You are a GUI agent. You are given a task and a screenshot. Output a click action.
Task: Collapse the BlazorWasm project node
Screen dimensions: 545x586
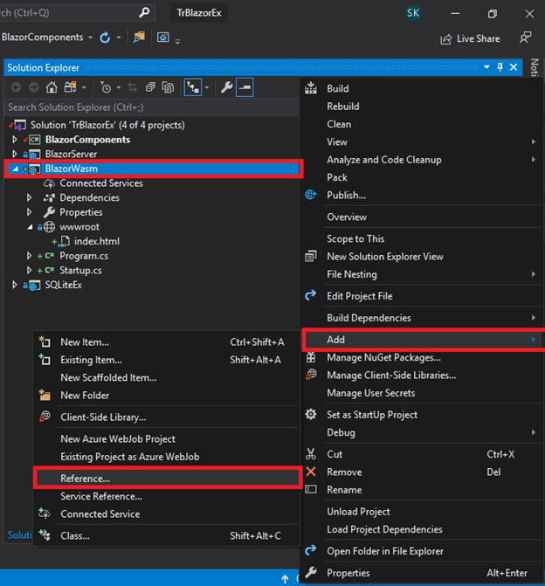(15, 169)
